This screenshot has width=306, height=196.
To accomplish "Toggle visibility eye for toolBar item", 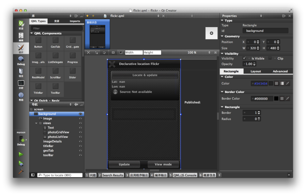I will click(x=80, y=155).
